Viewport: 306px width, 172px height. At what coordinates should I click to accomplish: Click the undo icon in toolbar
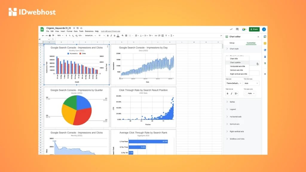(43, 36)
